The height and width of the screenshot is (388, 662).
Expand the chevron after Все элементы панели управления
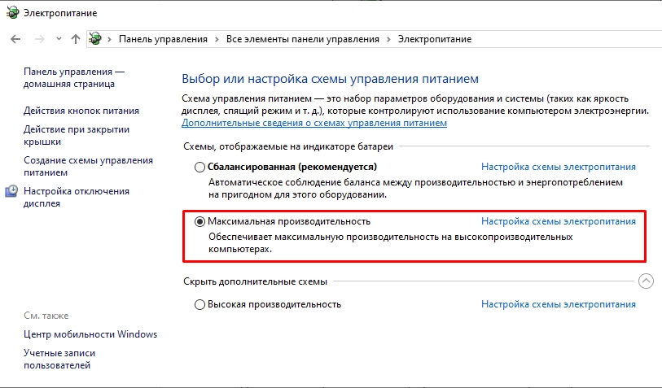coord(388,39)
